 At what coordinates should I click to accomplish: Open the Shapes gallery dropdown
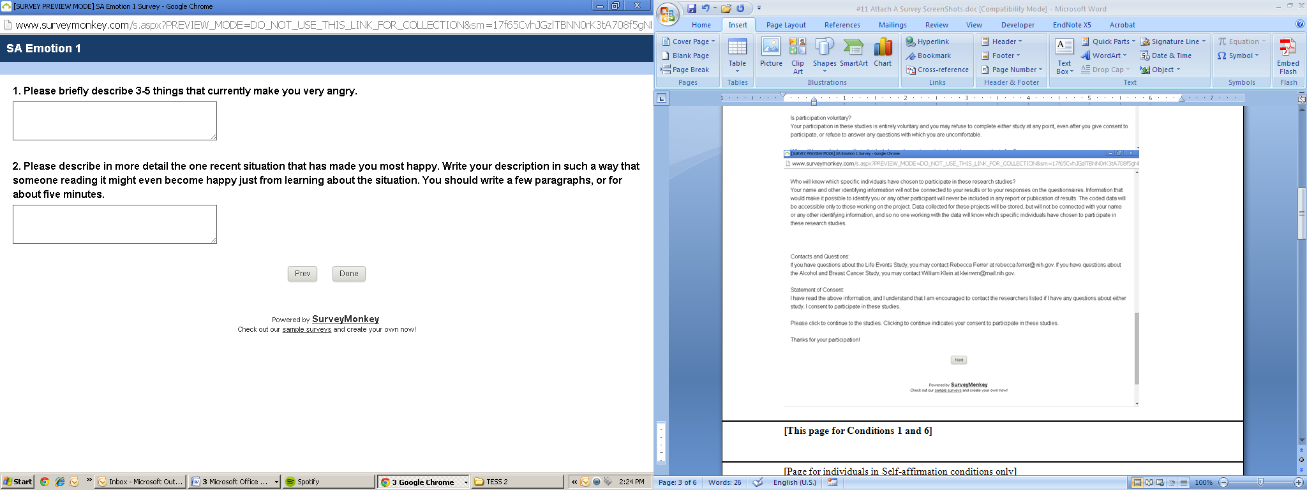tap(825, 56)
